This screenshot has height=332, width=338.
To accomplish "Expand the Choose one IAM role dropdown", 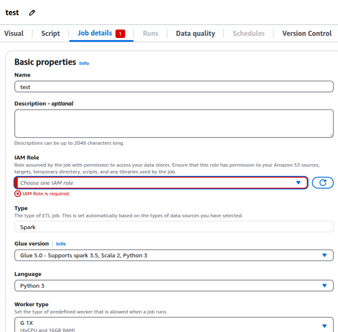I will pos(161,183).
